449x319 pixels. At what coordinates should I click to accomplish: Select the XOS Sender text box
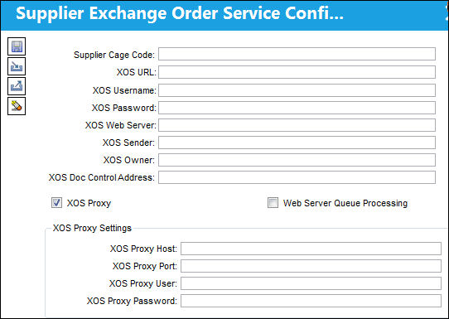(297, 143)
